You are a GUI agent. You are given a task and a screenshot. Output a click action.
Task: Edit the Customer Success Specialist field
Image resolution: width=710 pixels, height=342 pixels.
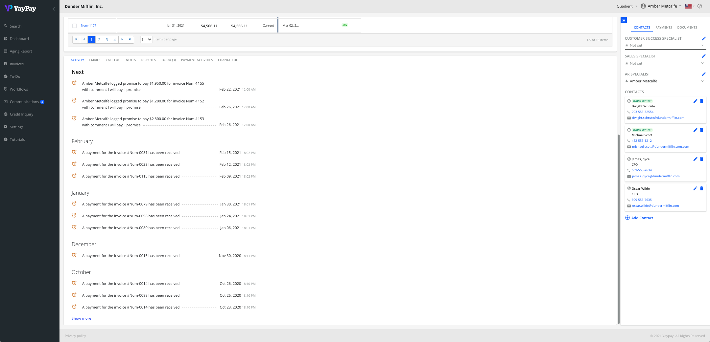[x=703, y=38]
